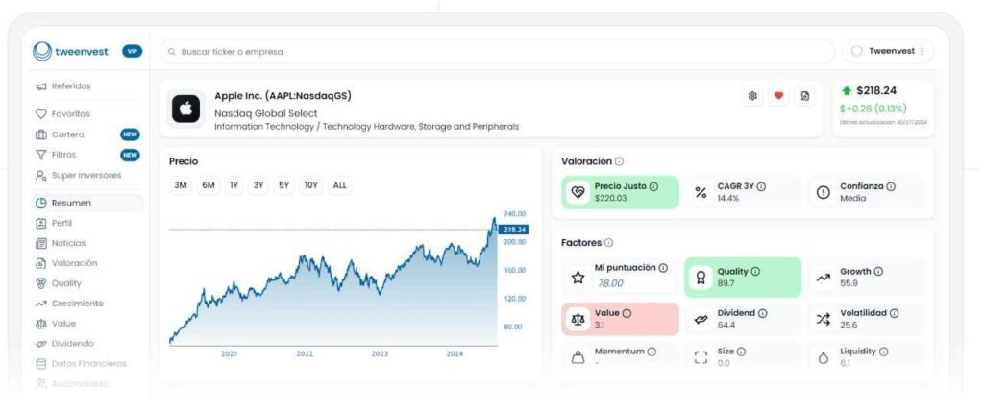This screenshot has height=413, width=984.
Task: Open the Tweenvest account menu
Action: (x=887, y=51)
